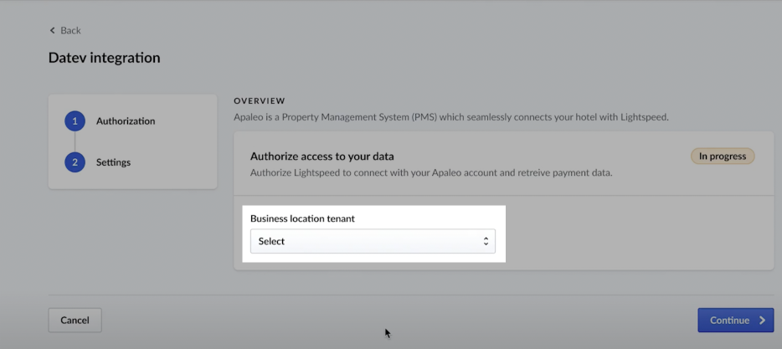
Task: Click the up-down arrows in the Select box
Action: coord(486,242)
